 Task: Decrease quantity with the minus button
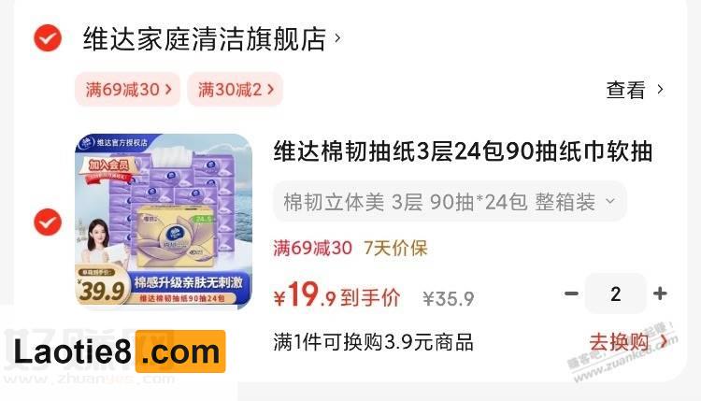pyautogui.click(x=571, y=294)
